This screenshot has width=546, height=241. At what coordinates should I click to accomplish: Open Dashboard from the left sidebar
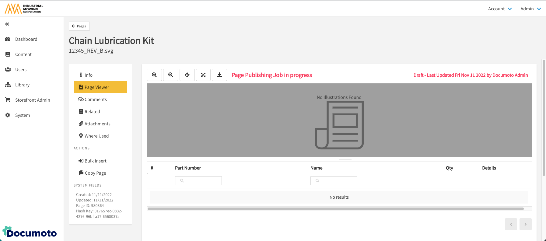point(26,39)
